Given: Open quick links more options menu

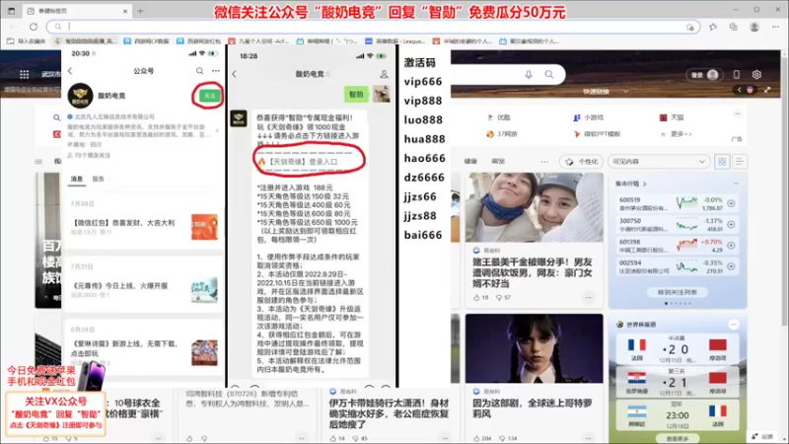Looking at the screenshot, I should click(x=737, y=113).
